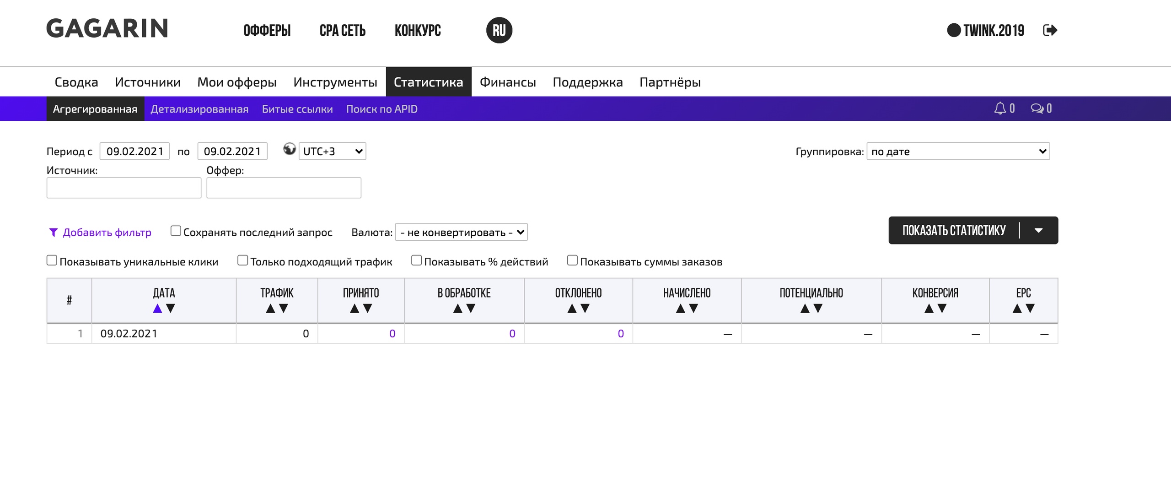Click the Показать статистику button
This screenshot has width=1171, height=477.
(954, 230)
